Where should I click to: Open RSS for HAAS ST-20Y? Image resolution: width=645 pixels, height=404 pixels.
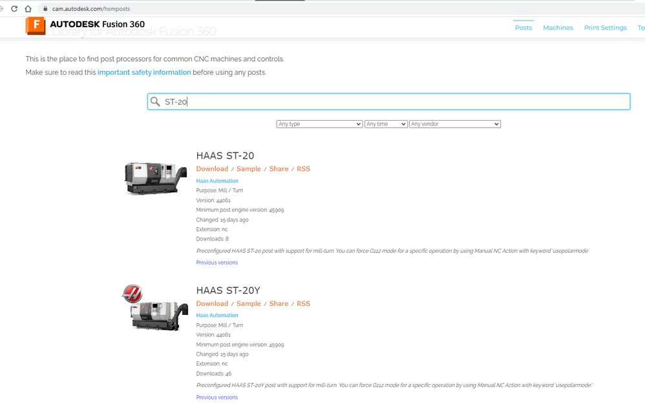tap(303, 303)
